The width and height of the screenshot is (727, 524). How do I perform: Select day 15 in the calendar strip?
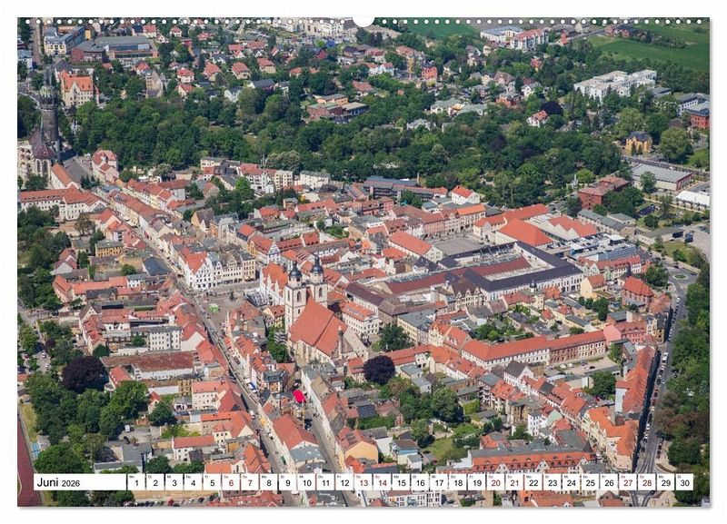pos(401,482)
